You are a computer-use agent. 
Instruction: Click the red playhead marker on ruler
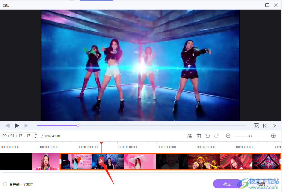tap(102, 143)
